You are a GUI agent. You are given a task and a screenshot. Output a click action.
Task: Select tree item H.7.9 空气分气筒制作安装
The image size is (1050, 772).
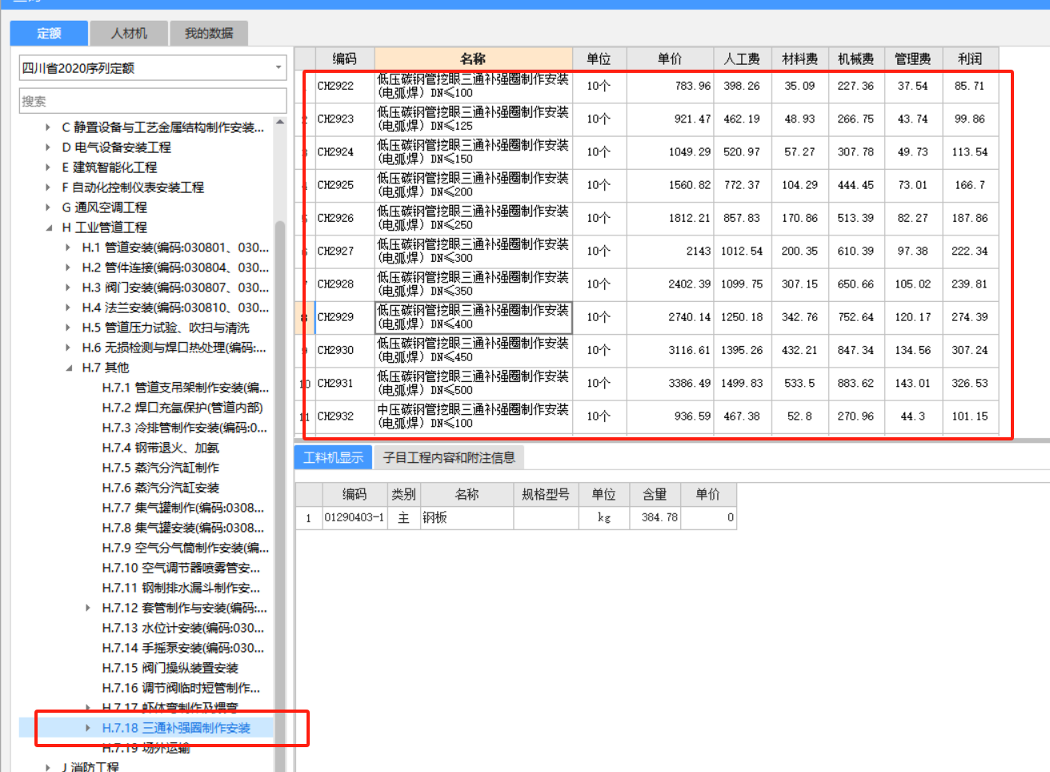click(186, 548)
